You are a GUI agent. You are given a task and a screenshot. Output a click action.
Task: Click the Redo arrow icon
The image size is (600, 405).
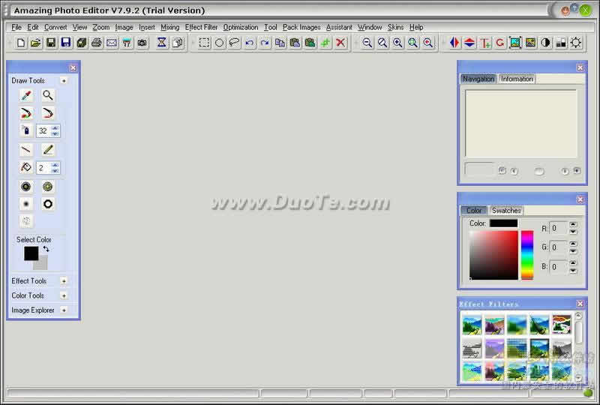(265, 43)
